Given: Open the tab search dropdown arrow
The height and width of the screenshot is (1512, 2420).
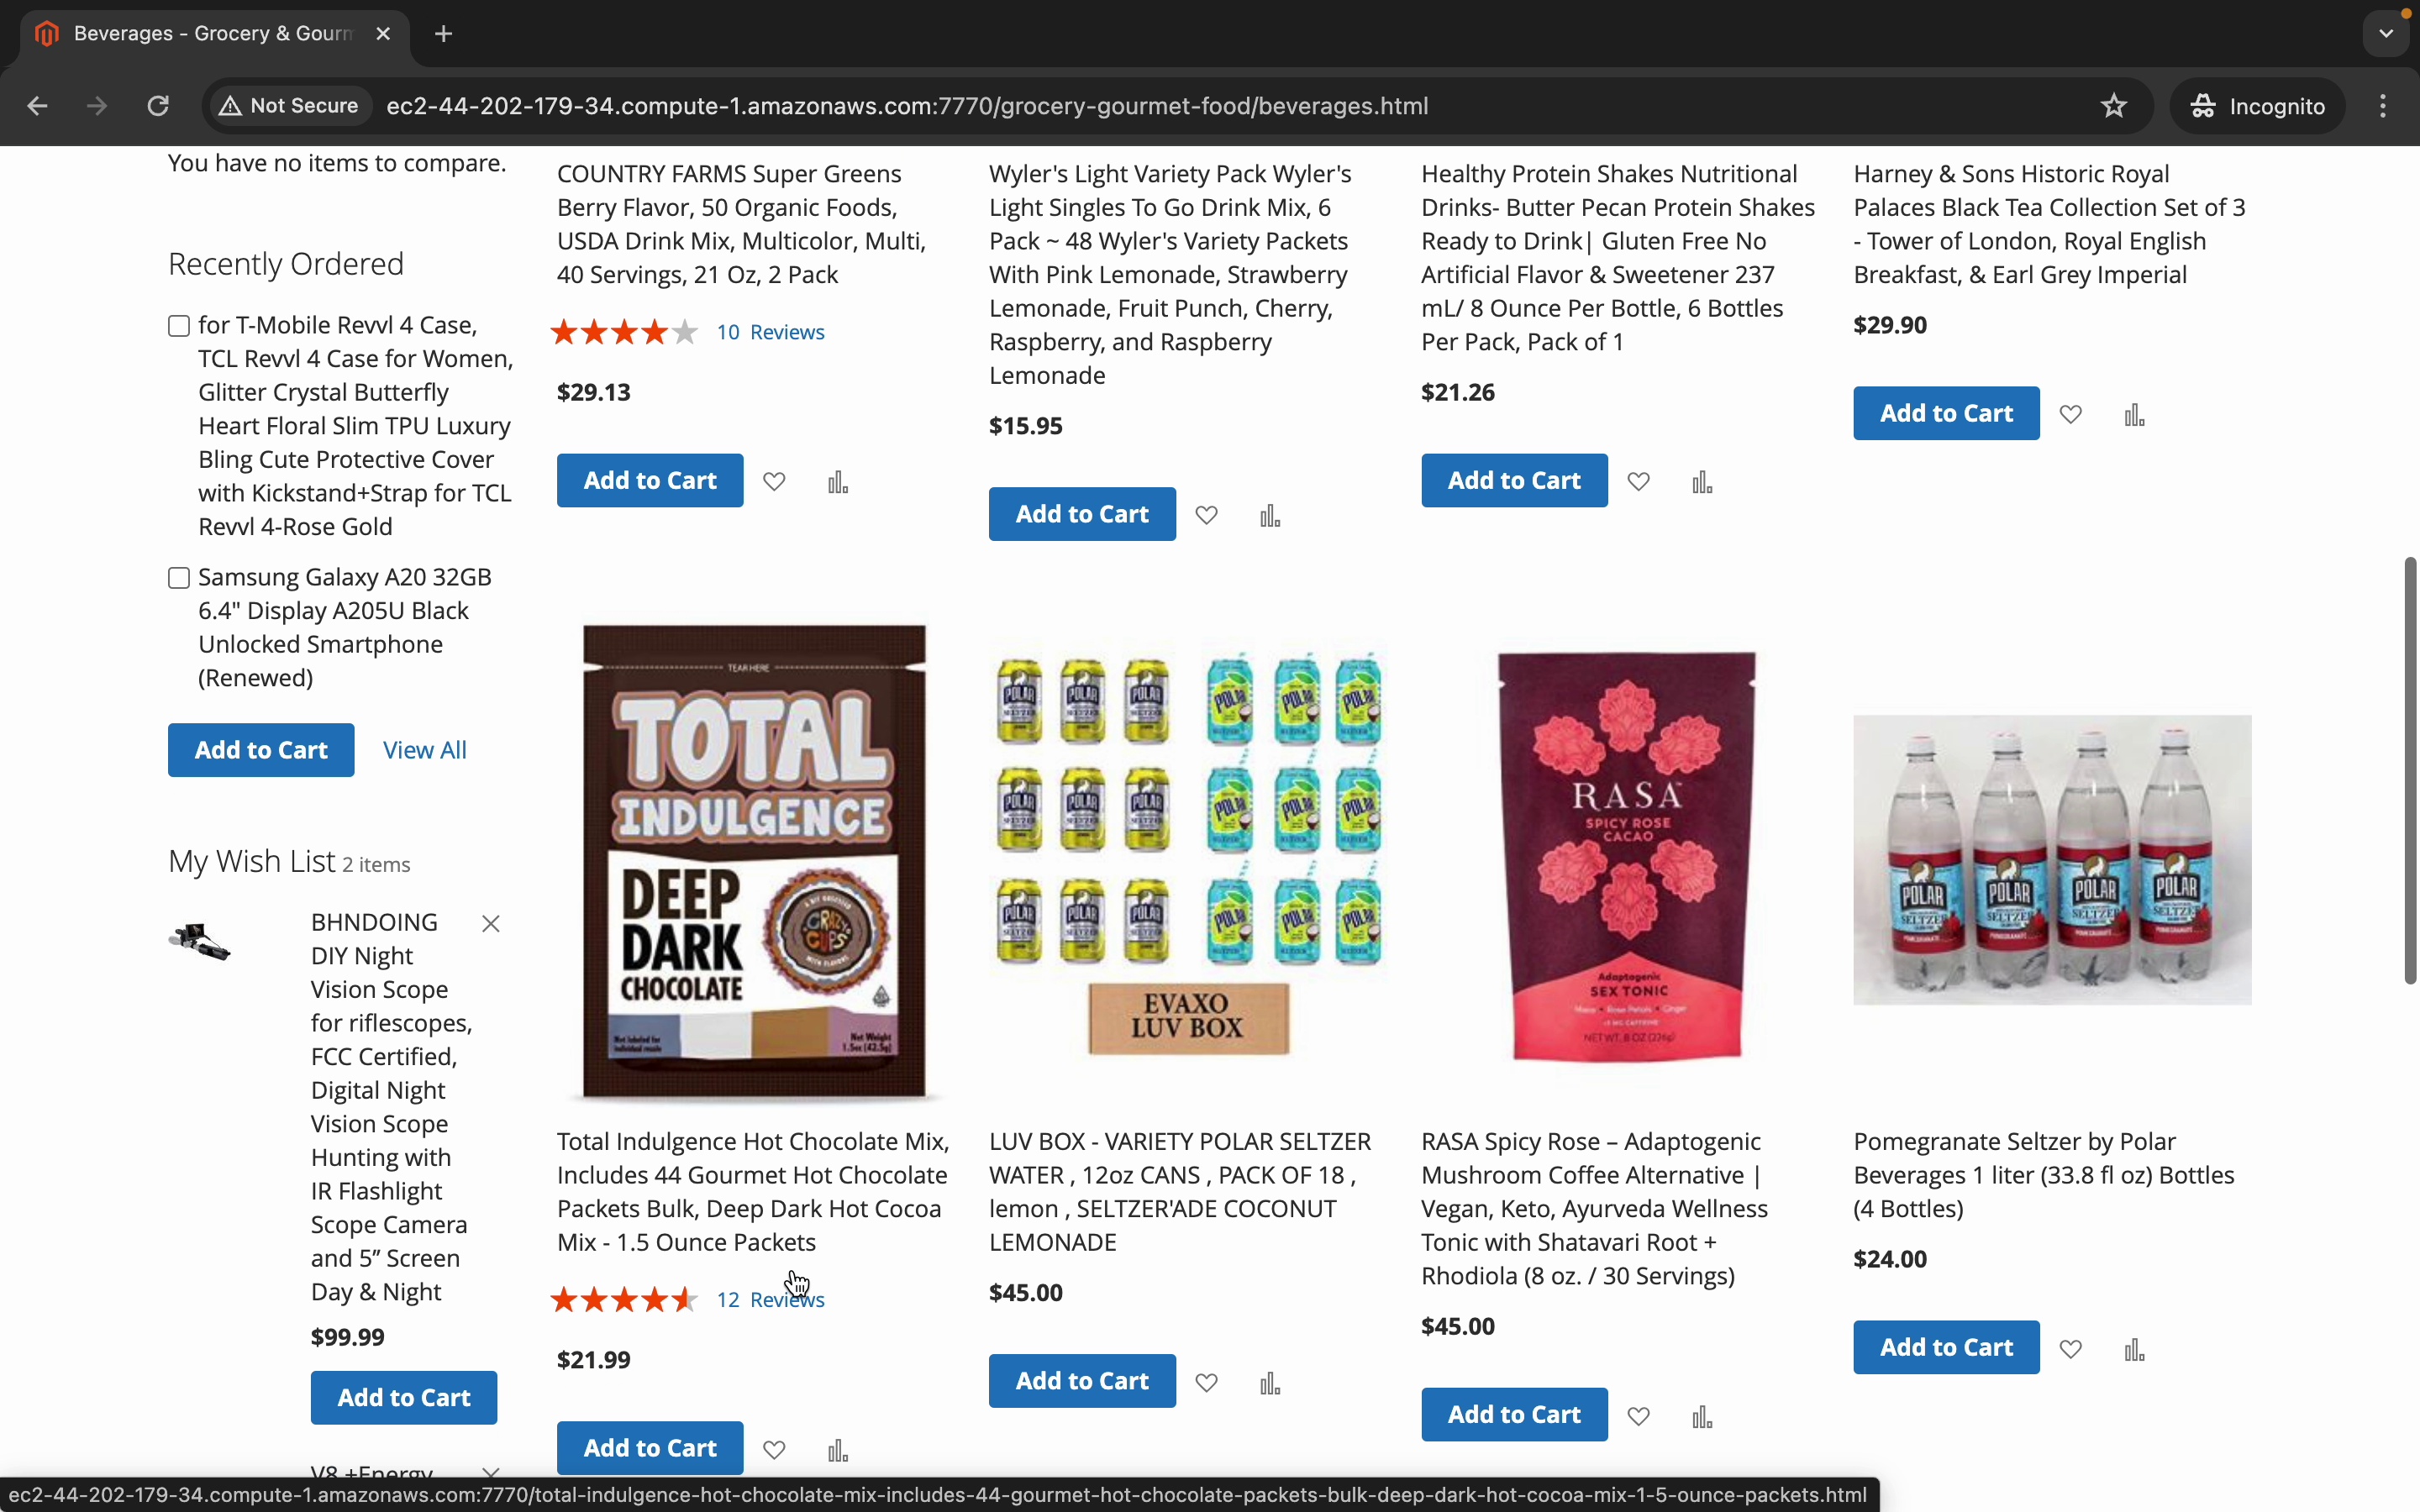Looking at the screenshot, I should 2386,34.
